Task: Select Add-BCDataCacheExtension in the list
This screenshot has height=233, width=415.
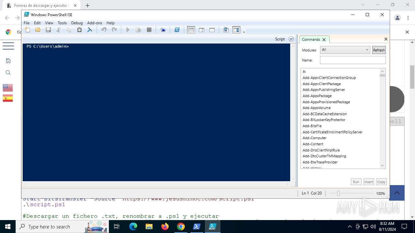Action: tap(340, 114)
